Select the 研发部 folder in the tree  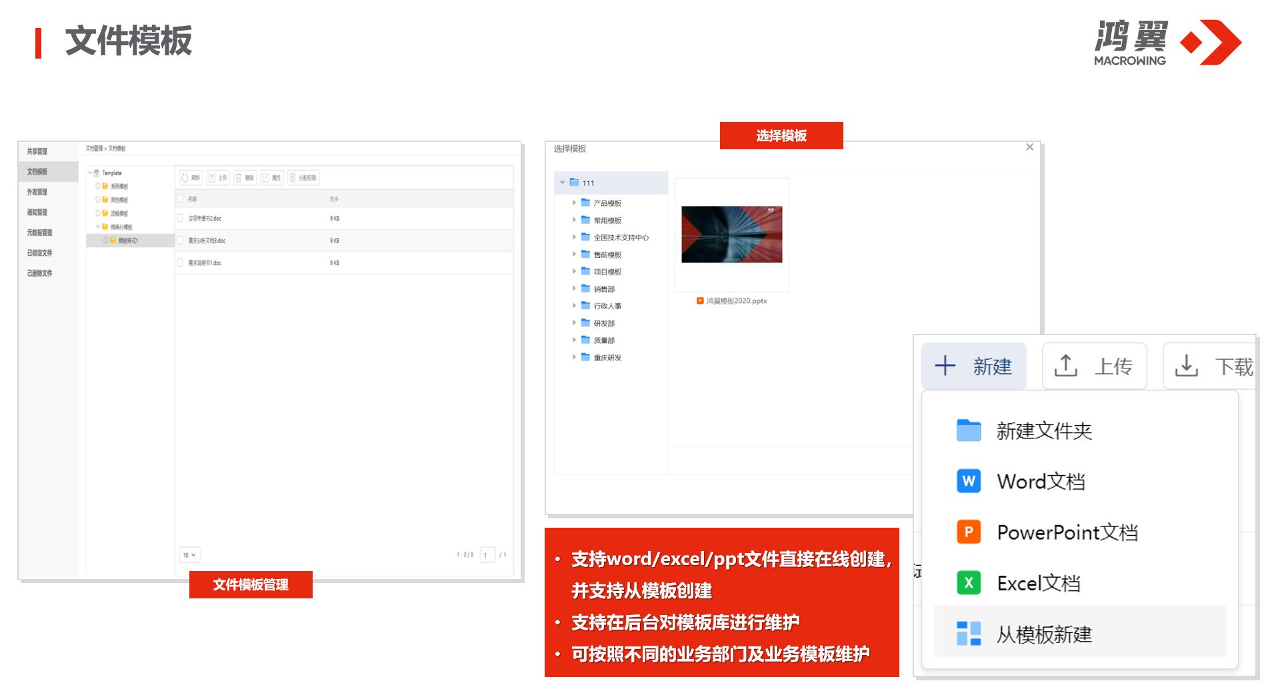[604, 323]
